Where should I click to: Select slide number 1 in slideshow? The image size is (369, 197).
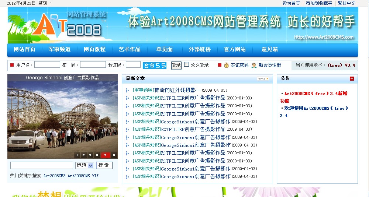pos(77,155)
